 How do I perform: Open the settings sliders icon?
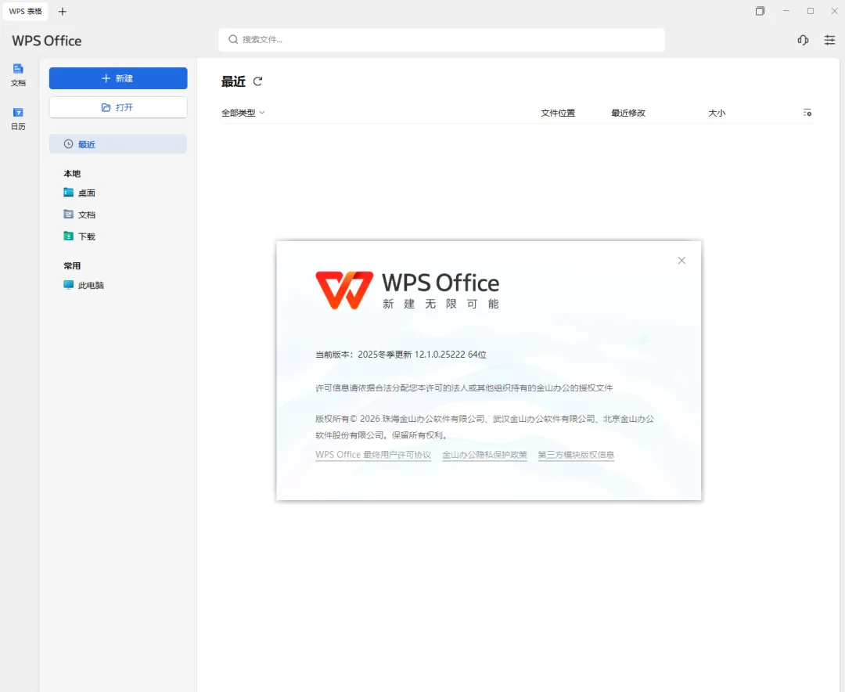(829, 40)
